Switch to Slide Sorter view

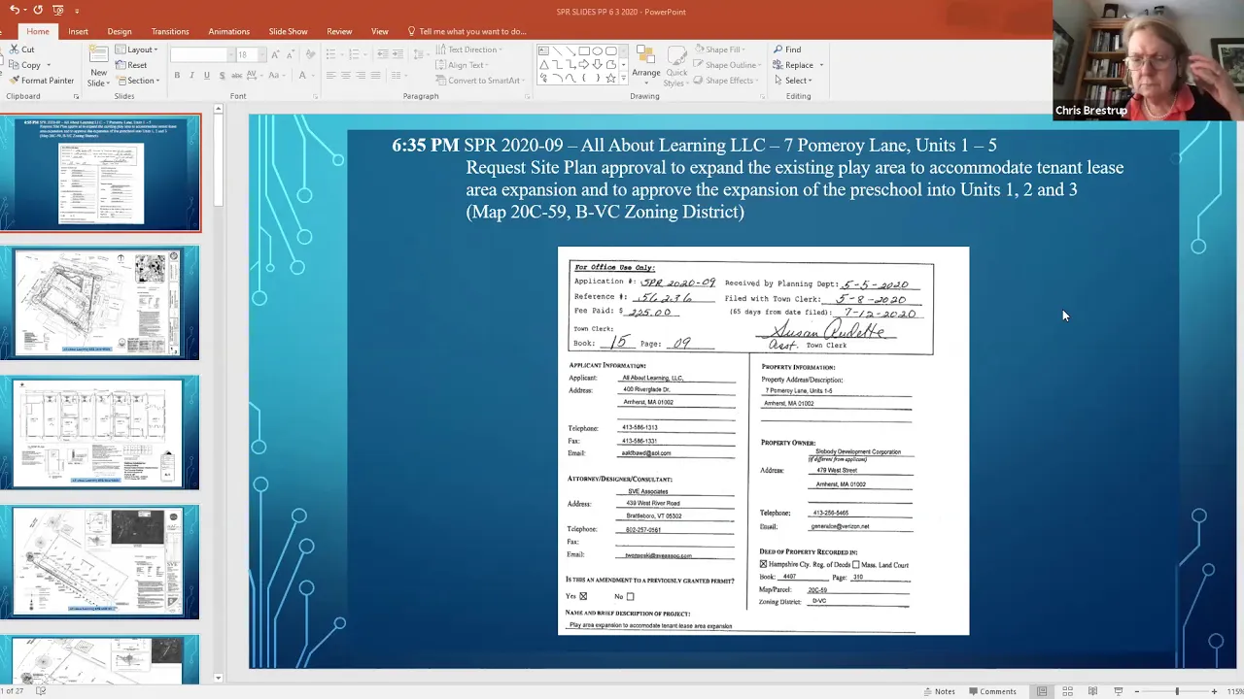[x=1067, y=691]
